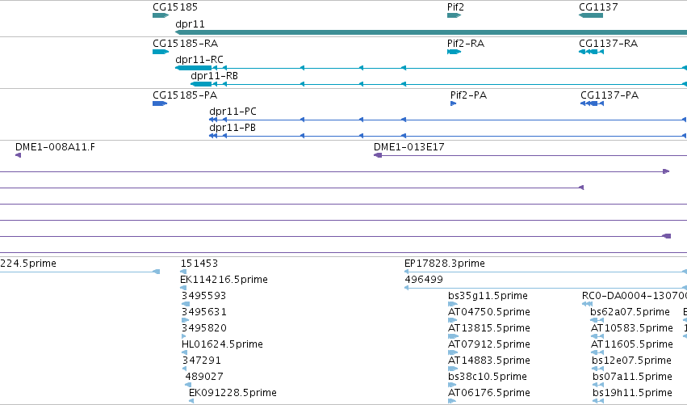The image size is (687, 405).
Task: Select HL01624.5prime EST label
Action: coord(222,344)
